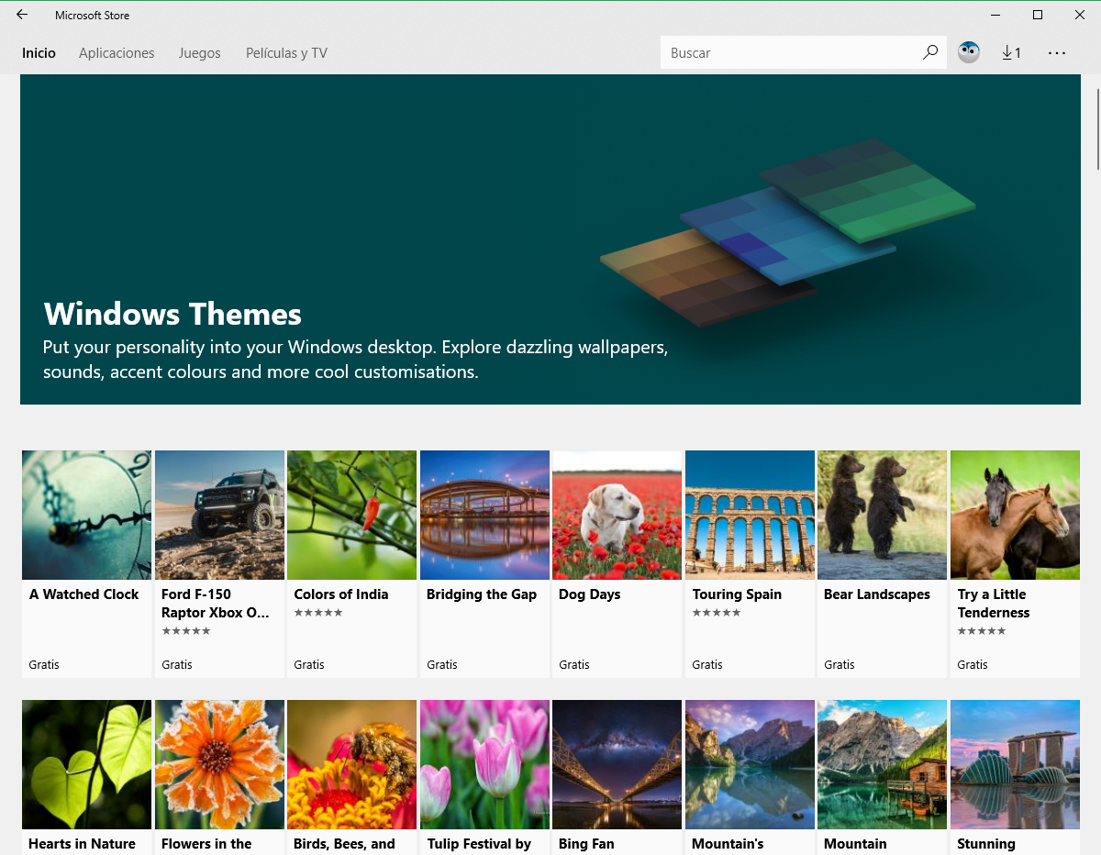
Task: Click the Touring Spain star rating
Action: 717,613
